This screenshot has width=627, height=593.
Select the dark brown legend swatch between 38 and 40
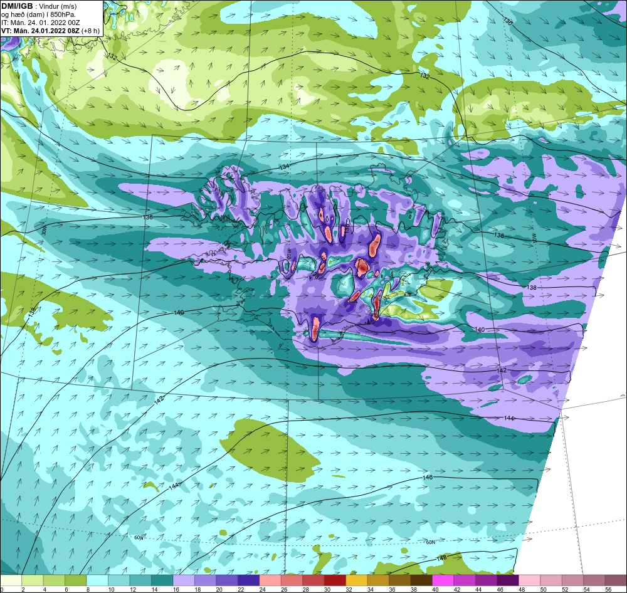421,580
